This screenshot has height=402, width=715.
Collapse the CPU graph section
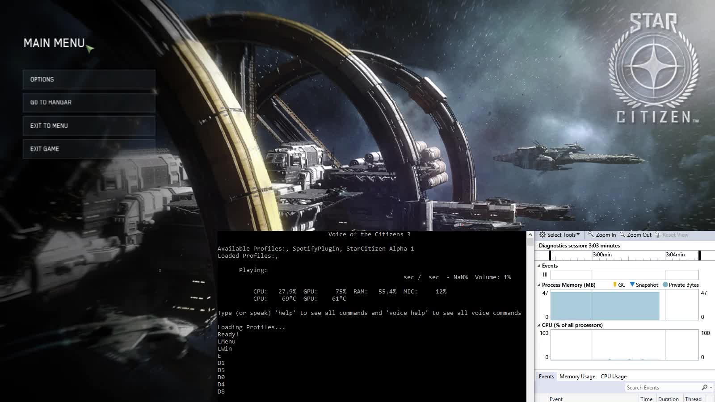tap(539, 325)
